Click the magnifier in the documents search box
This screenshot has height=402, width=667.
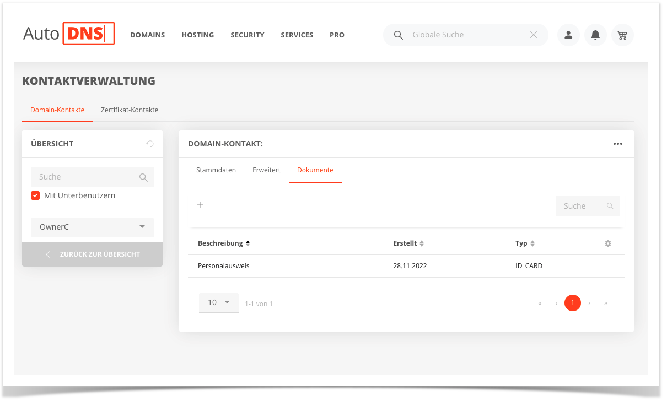coord(610,206)
